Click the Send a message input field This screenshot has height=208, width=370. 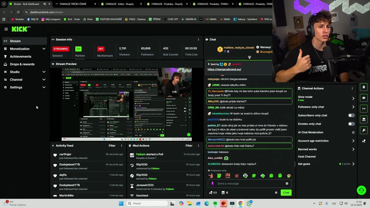[x=249, y=183]
